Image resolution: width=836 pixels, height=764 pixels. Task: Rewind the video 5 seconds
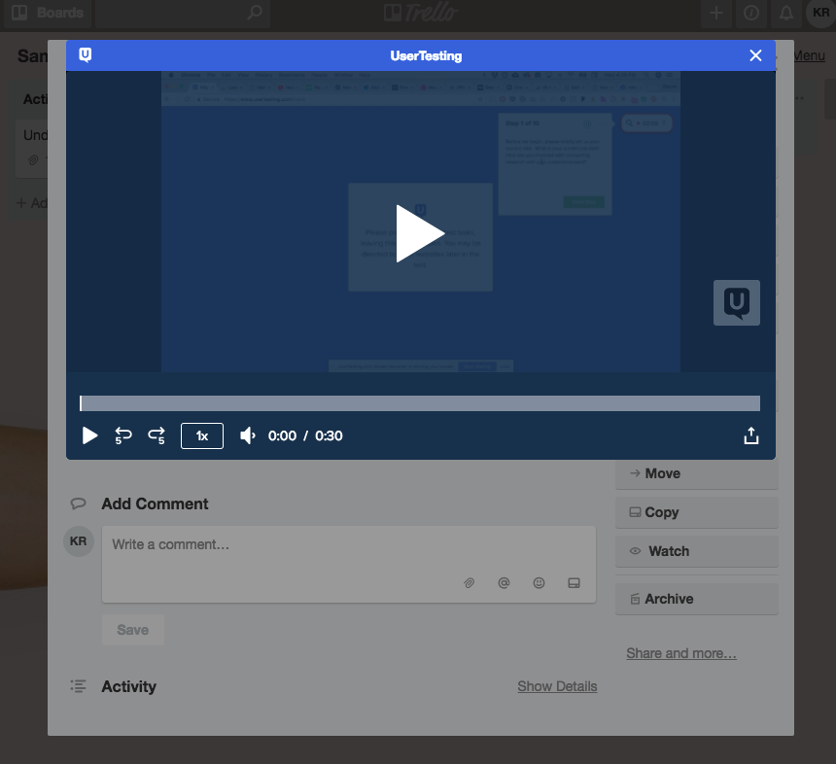coord(123,435)
